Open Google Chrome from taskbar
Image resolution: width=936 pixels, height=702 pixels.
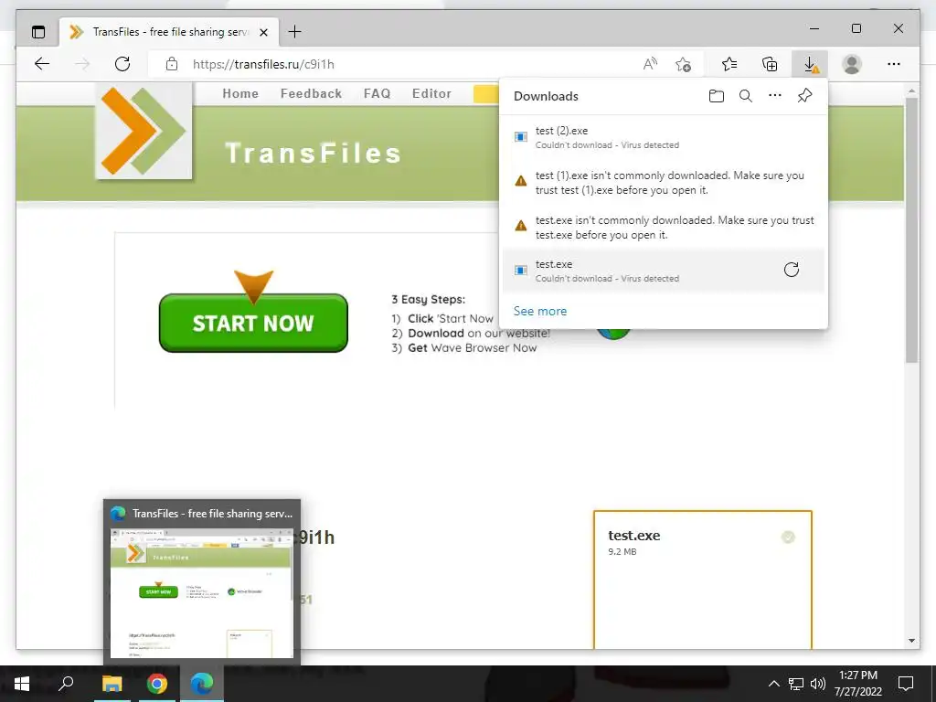pyautogui.click(x=157, y=684)
